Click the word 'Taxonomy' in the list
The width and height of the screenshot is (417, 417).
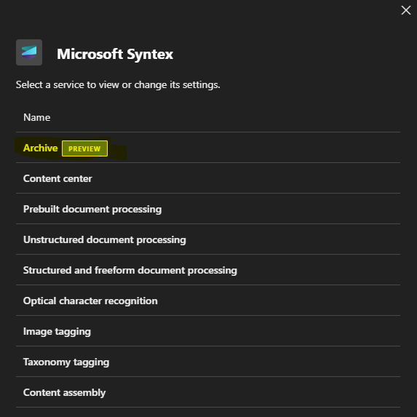47,362
